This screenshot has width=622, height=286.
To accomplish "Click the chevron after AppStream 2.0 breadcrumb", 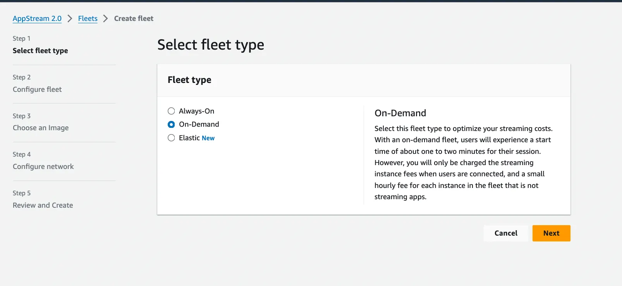I will coord(70,19).
